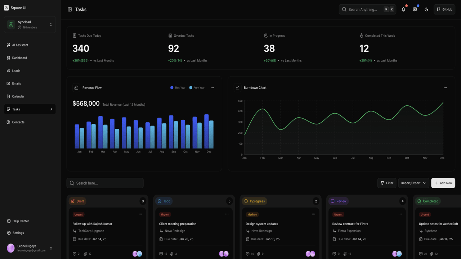
Task: Open the messages chat icon in header
Action: (x=415, y=9)
